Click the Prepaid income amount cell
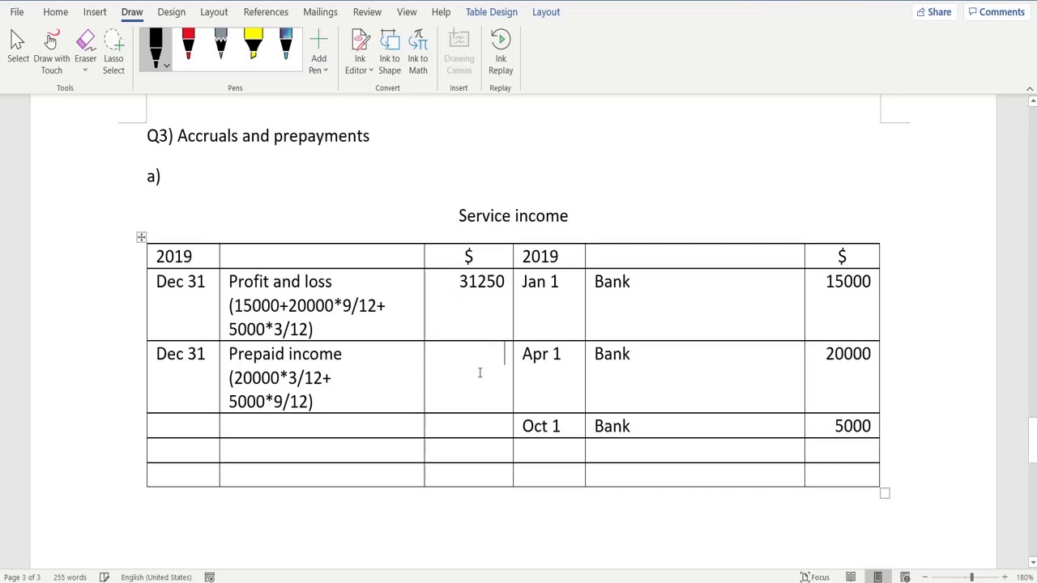This screenshot has width=1037, height=583. (x=468, y=377)
